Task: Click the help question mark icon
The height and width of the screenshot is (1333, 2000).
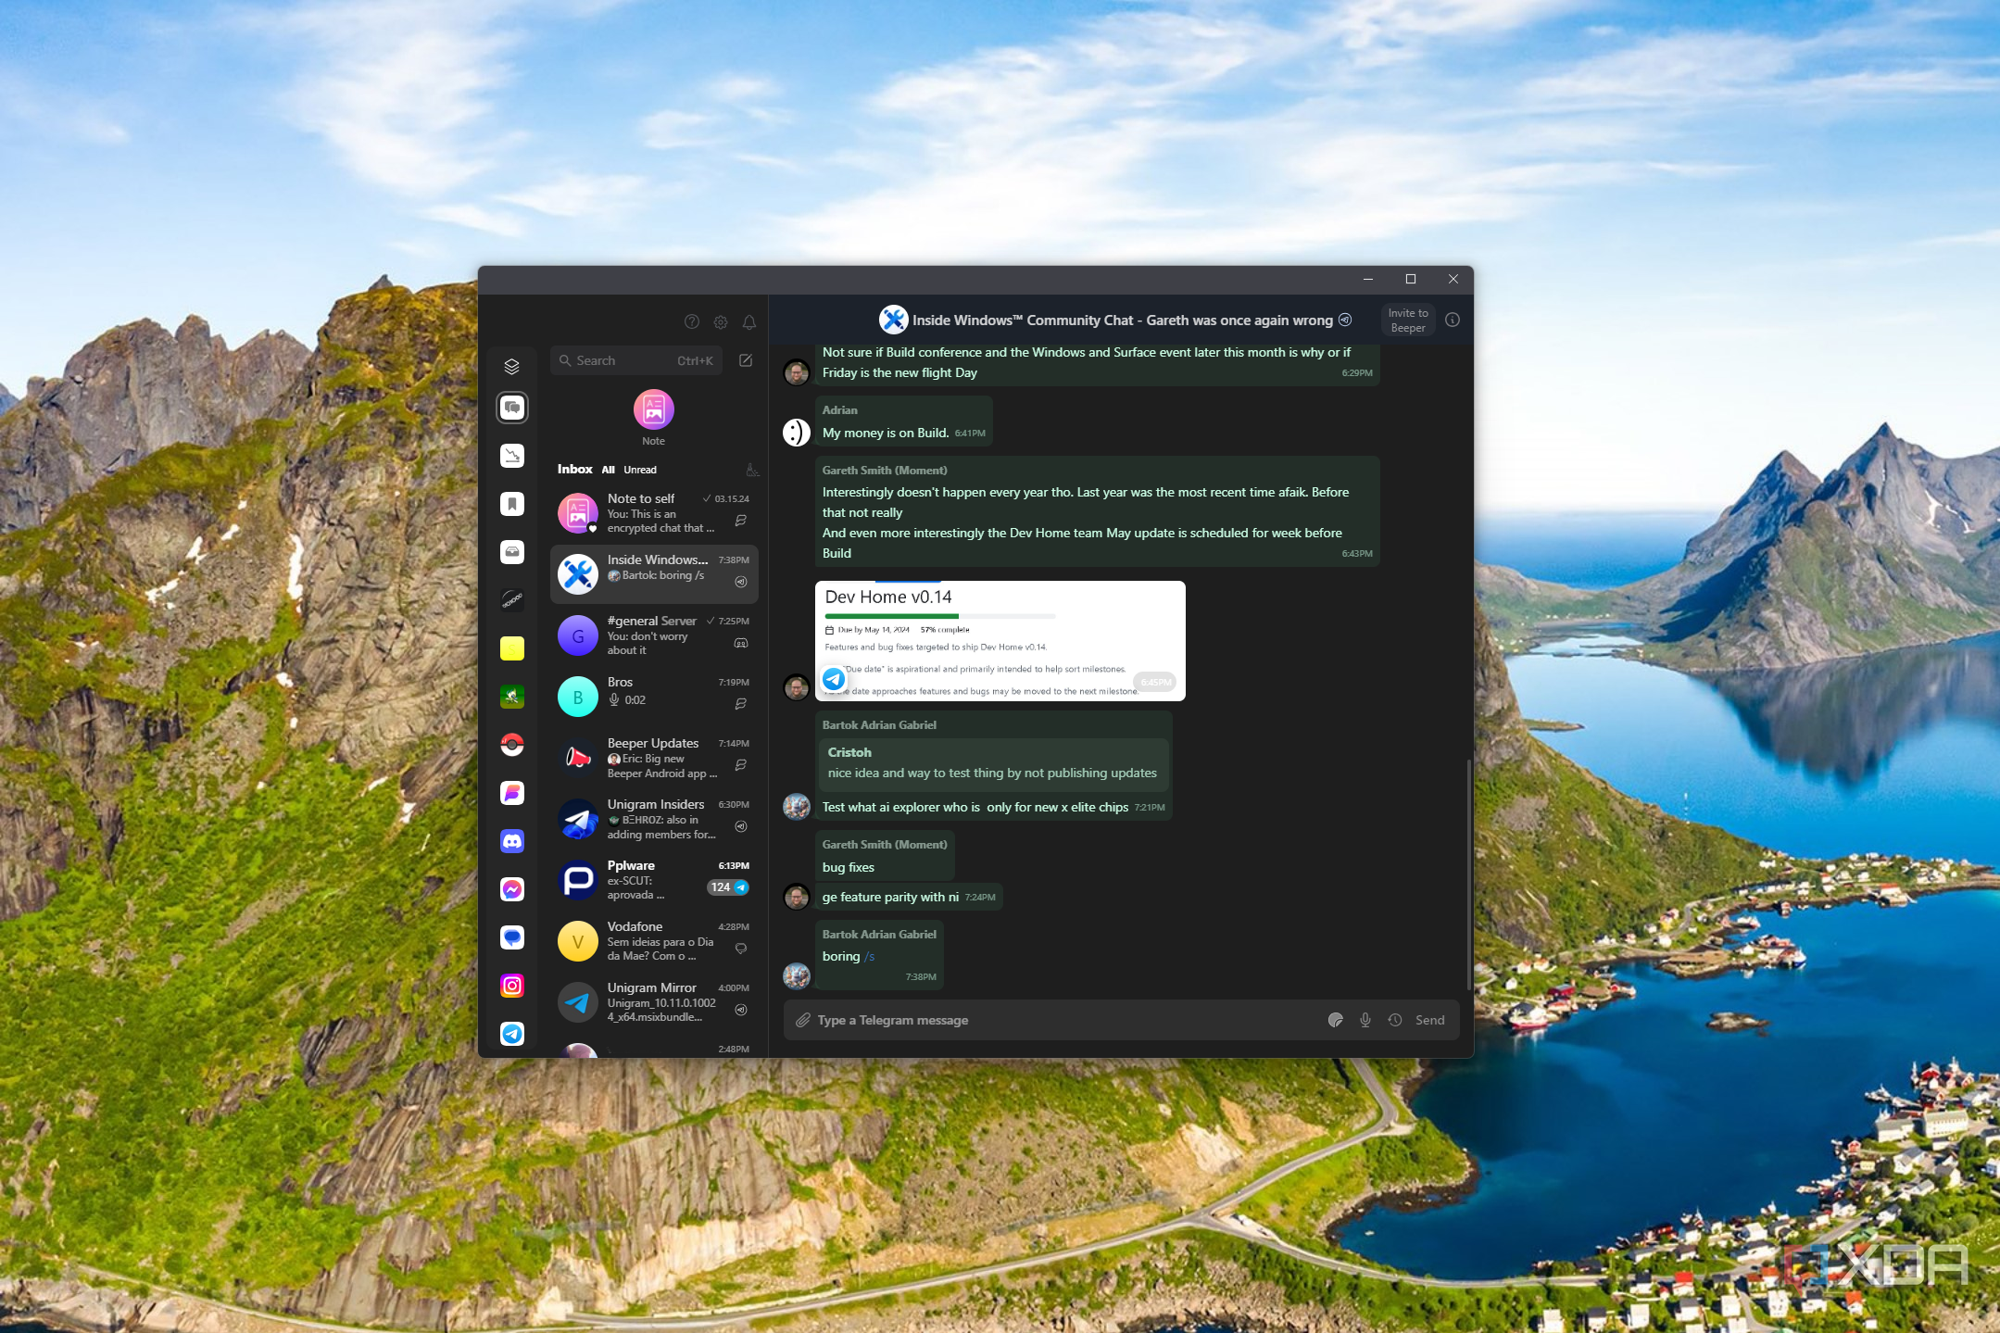Action: point(692,322)
